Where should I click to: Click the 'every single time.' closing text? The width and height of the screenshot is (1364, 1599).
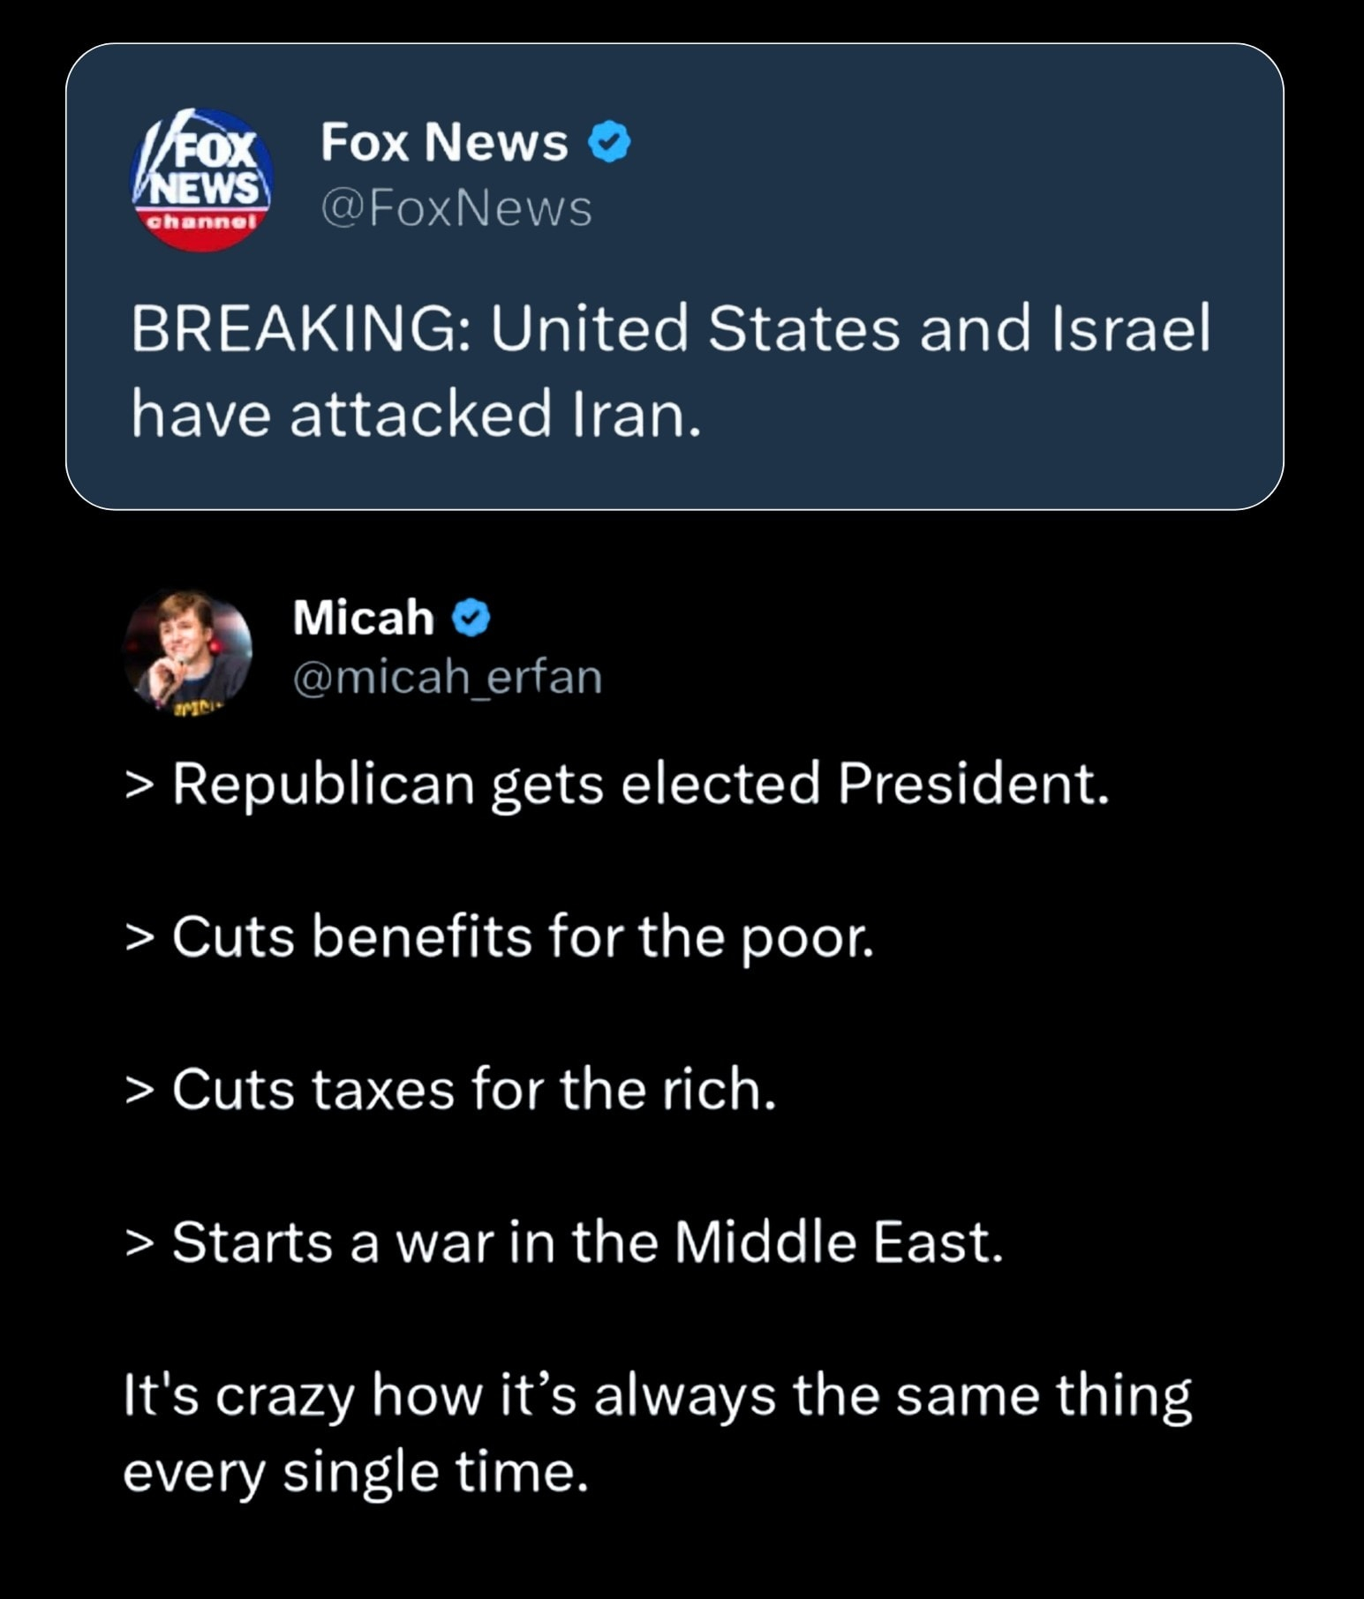point(355,1472)
